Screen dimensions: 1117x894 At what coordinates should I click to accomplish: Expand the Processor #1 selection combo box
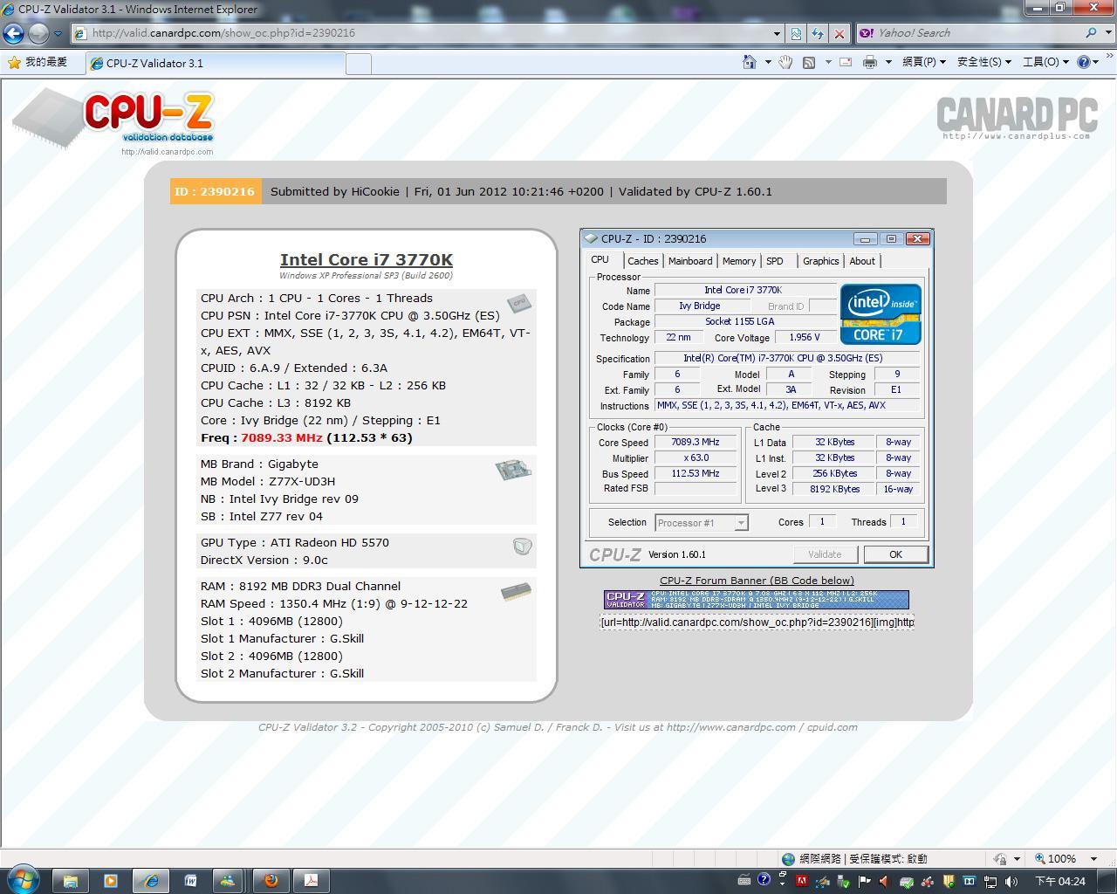click(x=702, y=523)
